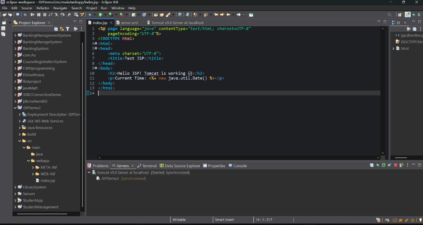This screenshot has height=225, width=423.
Task: Close the index.jsp editor tab
Action: pyautogui.click(x=111, y=23)
